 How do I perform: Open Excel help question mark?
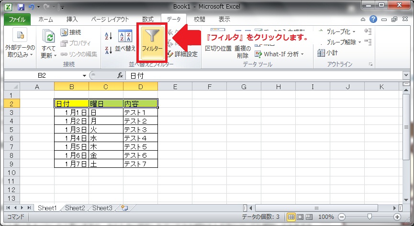tap(373, 19)
